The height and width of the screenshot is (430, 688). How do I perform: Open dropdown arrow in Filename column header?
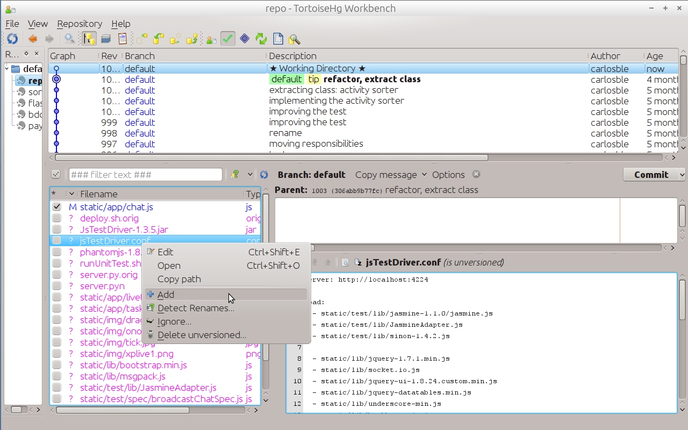click(x=71, y=193)
